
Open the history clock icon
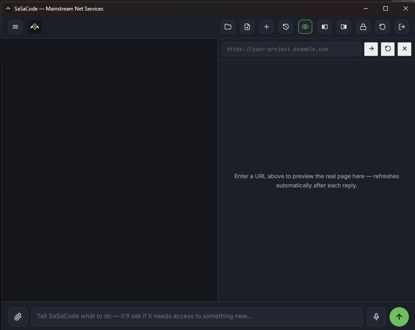pyautogui.click(x=286, y=27)
